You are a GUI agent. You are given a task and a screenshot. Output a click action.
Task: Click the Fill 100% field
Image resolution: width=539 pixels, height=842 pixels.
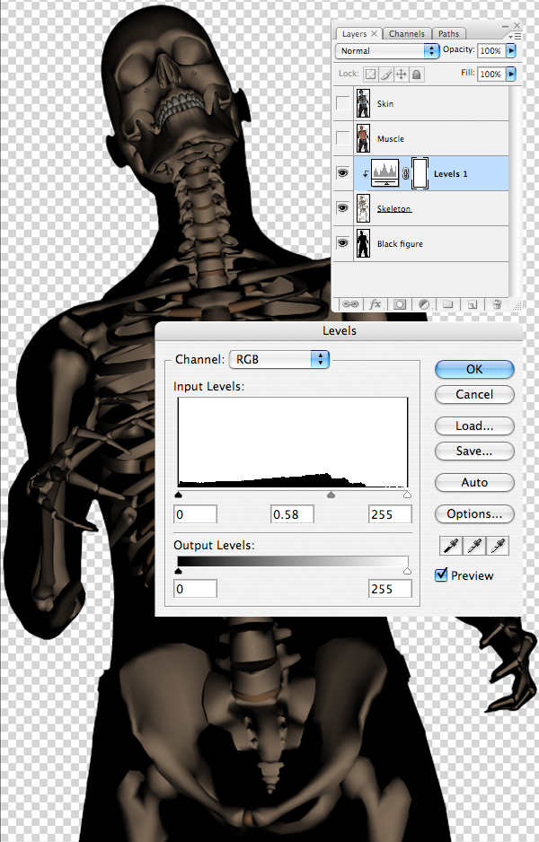click(x=490, y=74)
